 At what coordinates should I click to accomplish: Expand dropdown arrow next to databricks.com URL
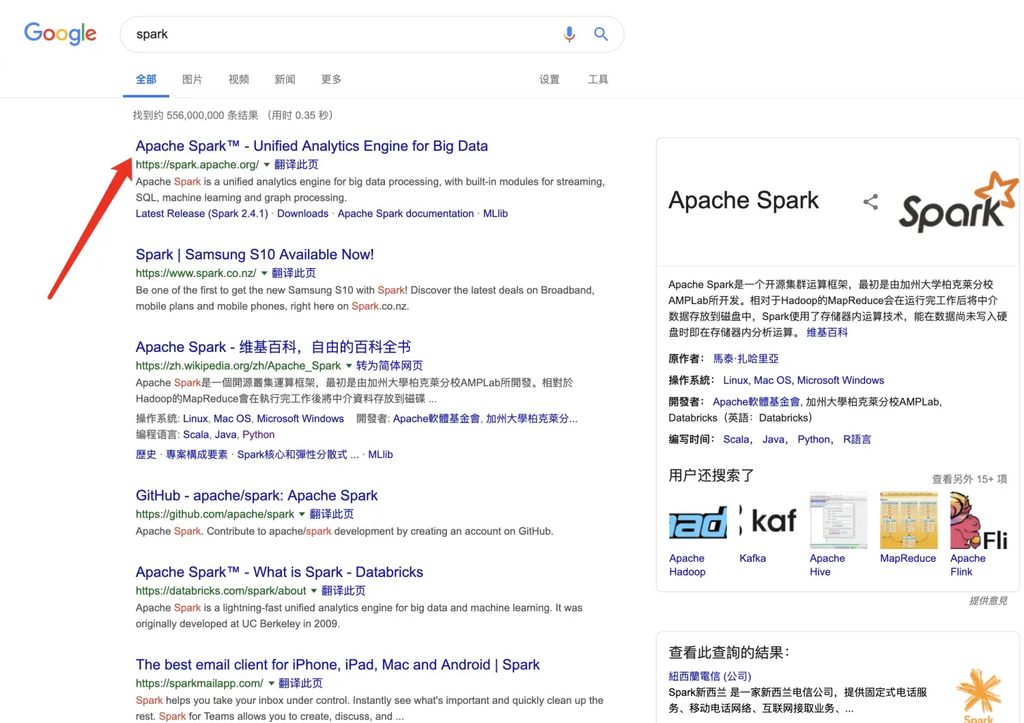(x=314, y=591)
